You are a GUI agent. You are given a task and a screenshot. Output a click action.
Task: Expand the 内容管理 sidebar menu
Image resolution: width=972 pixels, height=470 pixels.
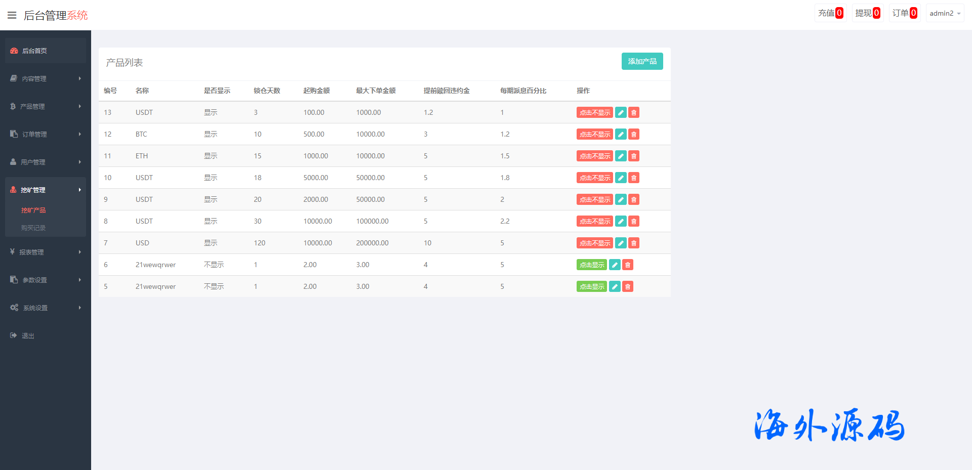tap(46, 78)
